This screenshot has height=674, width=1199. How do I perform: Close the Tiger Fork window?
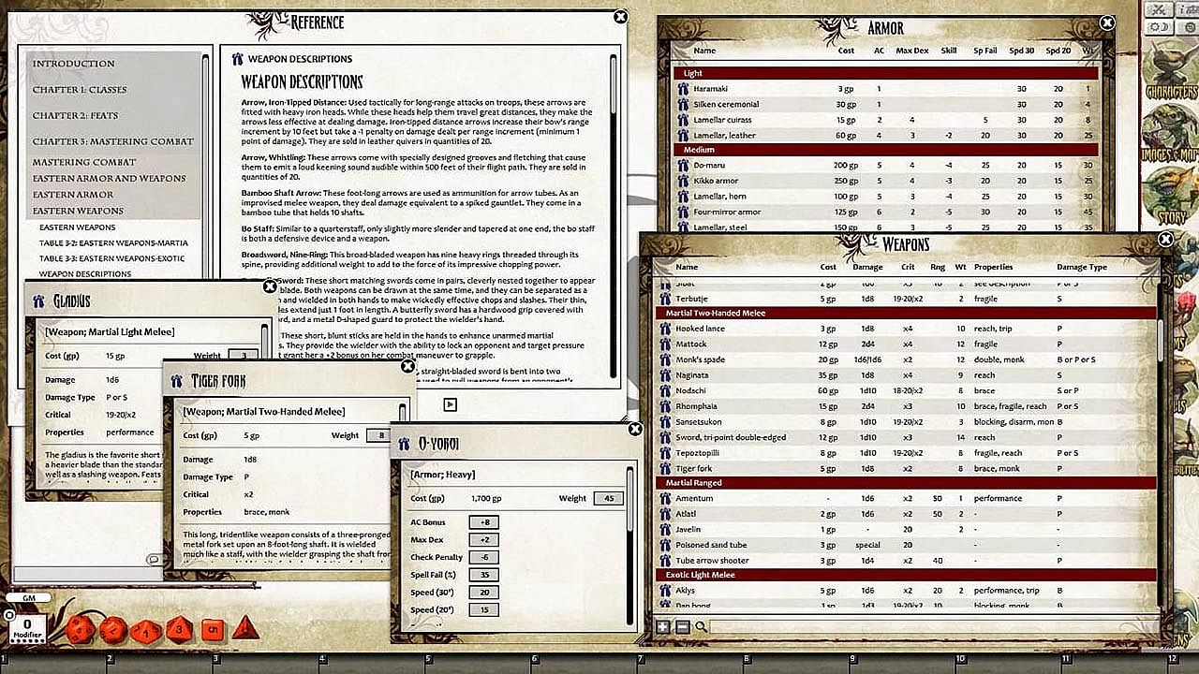[x=407, y=366]
